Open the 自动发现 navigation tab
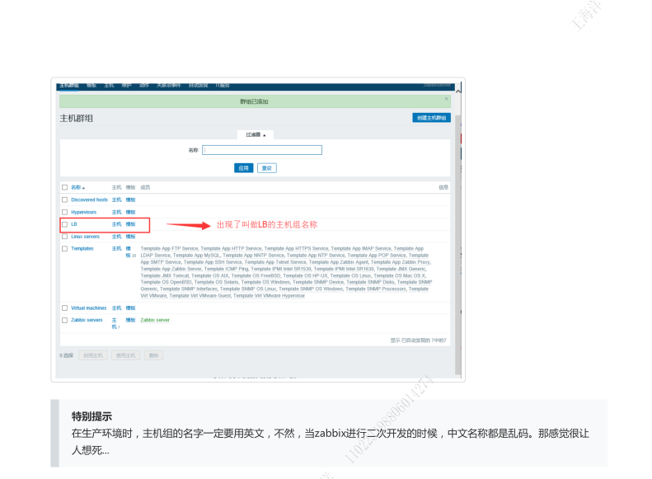This screenshot has width=652, height=479. pos(199,86)
